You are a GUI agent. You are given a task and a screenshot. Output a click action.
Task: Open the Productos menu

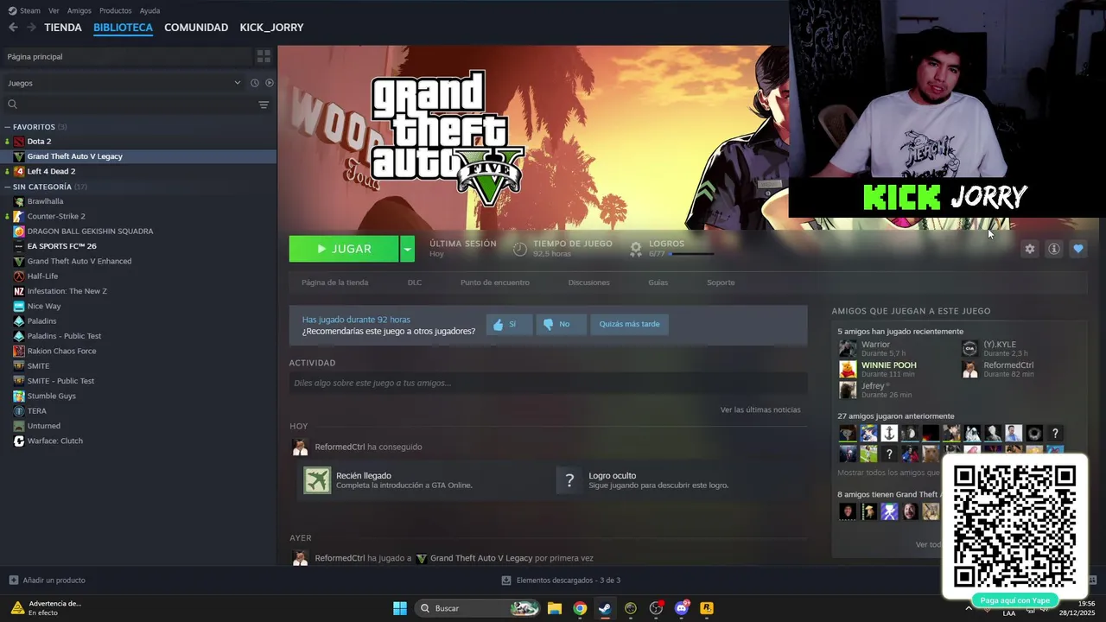pos(116,10)
